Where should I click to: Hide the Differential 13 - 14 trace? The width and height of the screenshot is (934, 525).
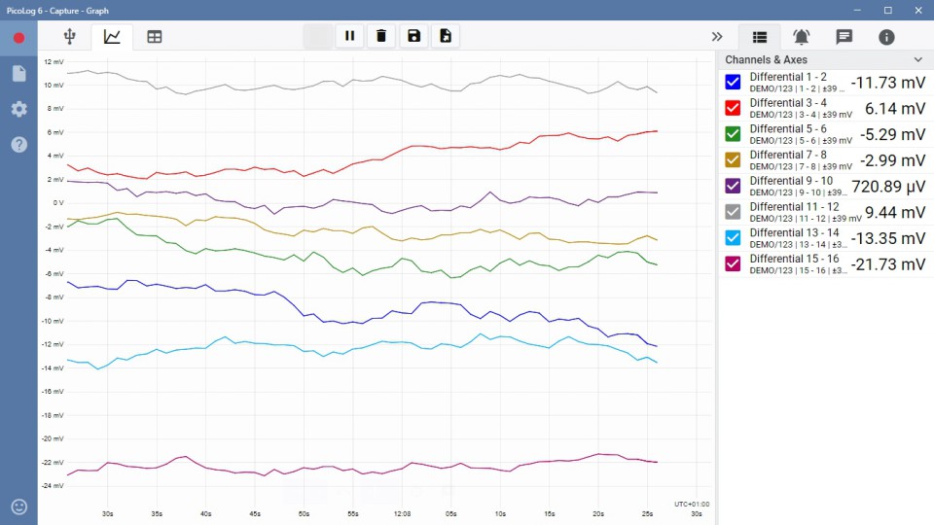click(x=734, y=238)
